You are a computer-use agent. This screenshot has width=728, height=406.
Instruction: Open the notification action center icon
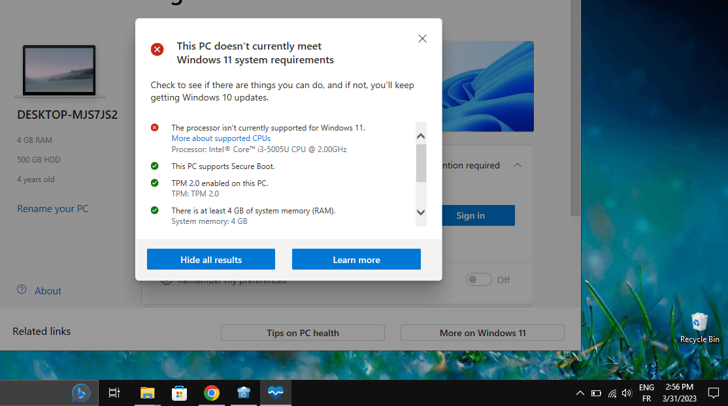(714, 393)
